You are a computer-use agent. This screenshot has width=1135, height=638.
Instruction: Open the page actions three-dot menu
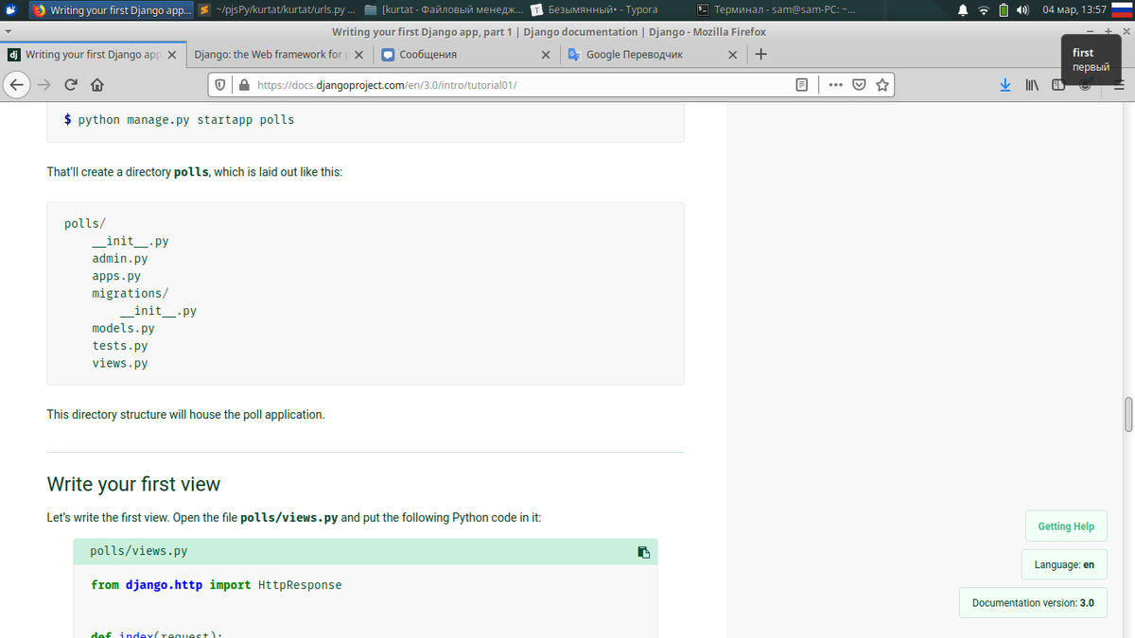tap(835, 84)
